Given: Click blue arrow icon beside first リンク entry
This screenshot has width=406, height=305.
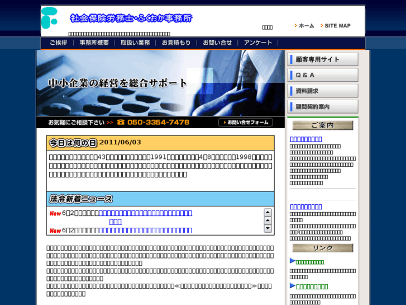Looking at the screenshot, I should pyautogui.click(x=293, y=261).
